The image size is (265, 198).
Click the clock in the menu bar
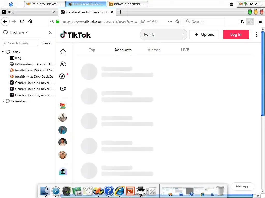click(x=255, y=4)
